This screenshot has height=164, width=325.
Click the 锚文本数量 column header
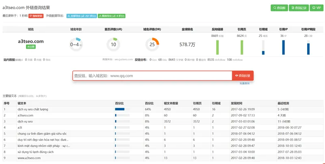171,103
